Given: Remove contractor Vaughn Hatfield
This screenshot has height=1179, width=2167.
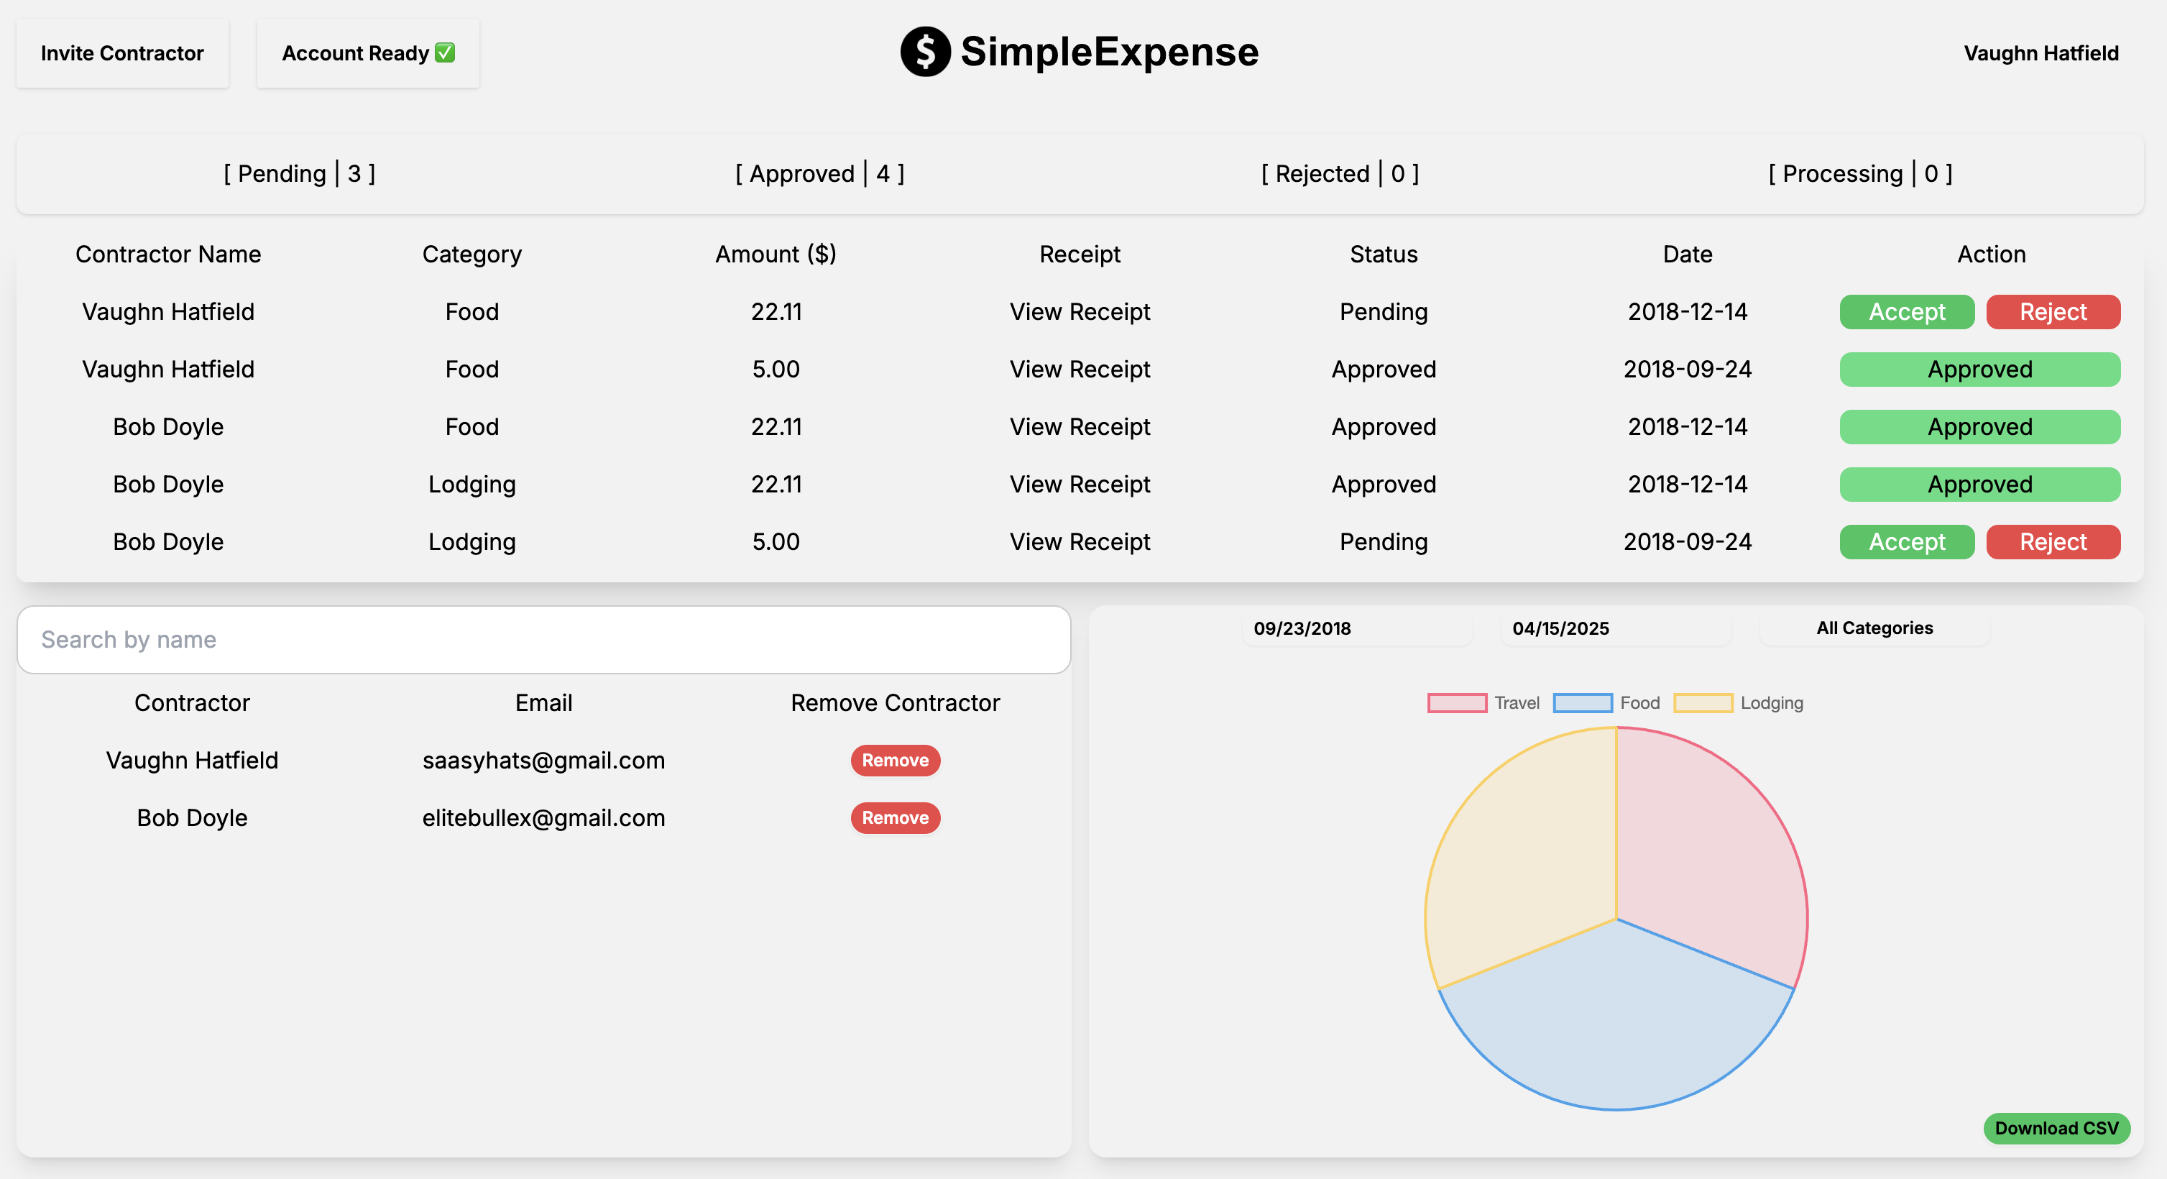Looking at the screenshot, I should pyautogui.click(x=895, y=761).
